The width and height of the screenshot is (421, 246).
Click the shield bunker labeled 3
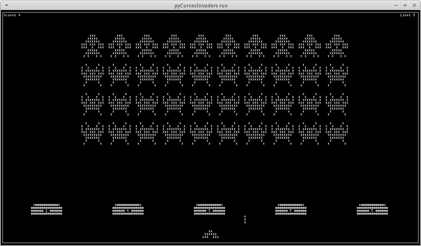click(x=209, y=209)
